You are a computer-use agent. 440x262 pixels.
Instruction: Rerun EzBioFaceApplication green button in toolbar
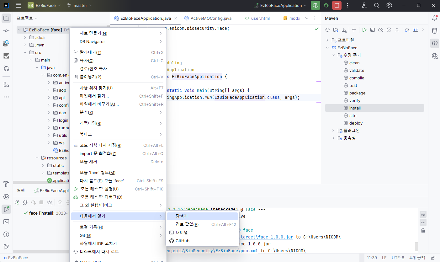pos(315,5)
